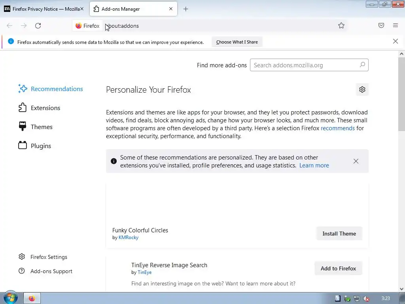This screenshot has width=405, height=304.
Task: Click the page scrollbar up arrow
Action: point(401,54)
